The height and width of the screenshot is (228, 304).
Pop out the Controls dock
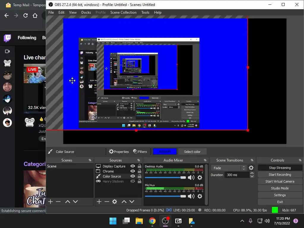coord(300,160)
